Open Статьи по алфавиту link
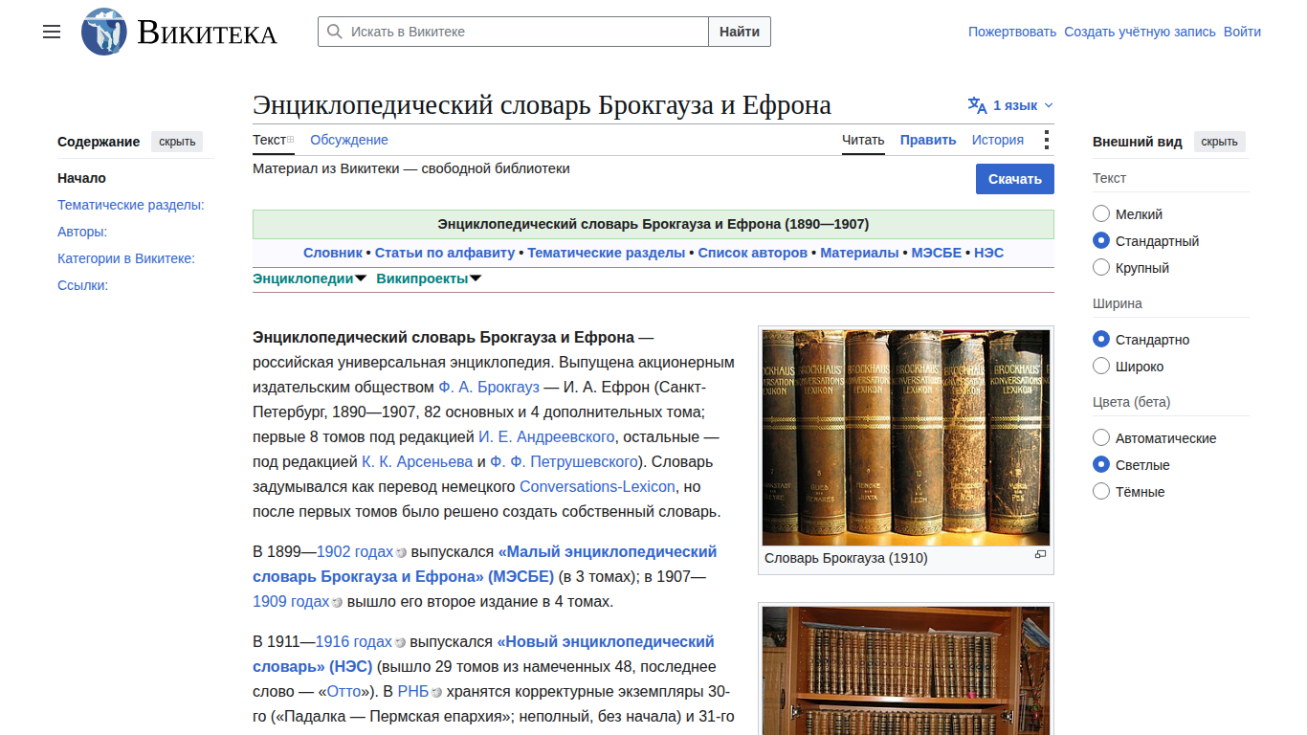 click(445, 253)
